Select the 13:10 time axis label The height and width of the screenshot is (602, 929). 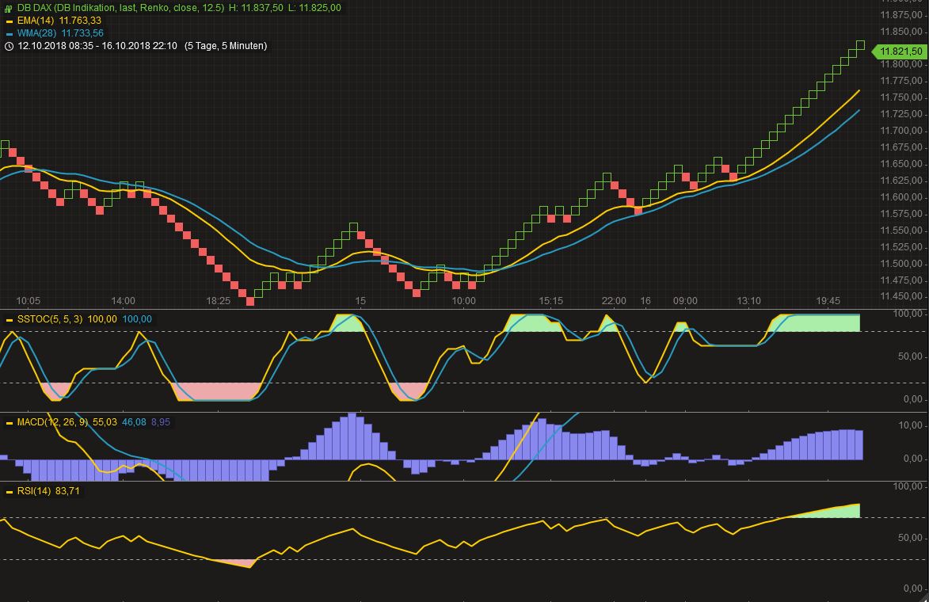[x=748, y=301]
